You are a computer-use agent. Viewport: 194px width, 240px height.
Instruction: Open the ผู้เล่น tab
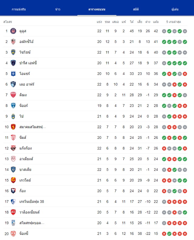175,9
